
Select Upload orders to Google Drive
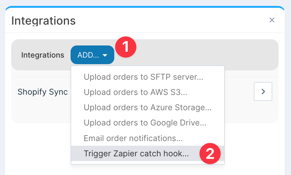(145, 123)
